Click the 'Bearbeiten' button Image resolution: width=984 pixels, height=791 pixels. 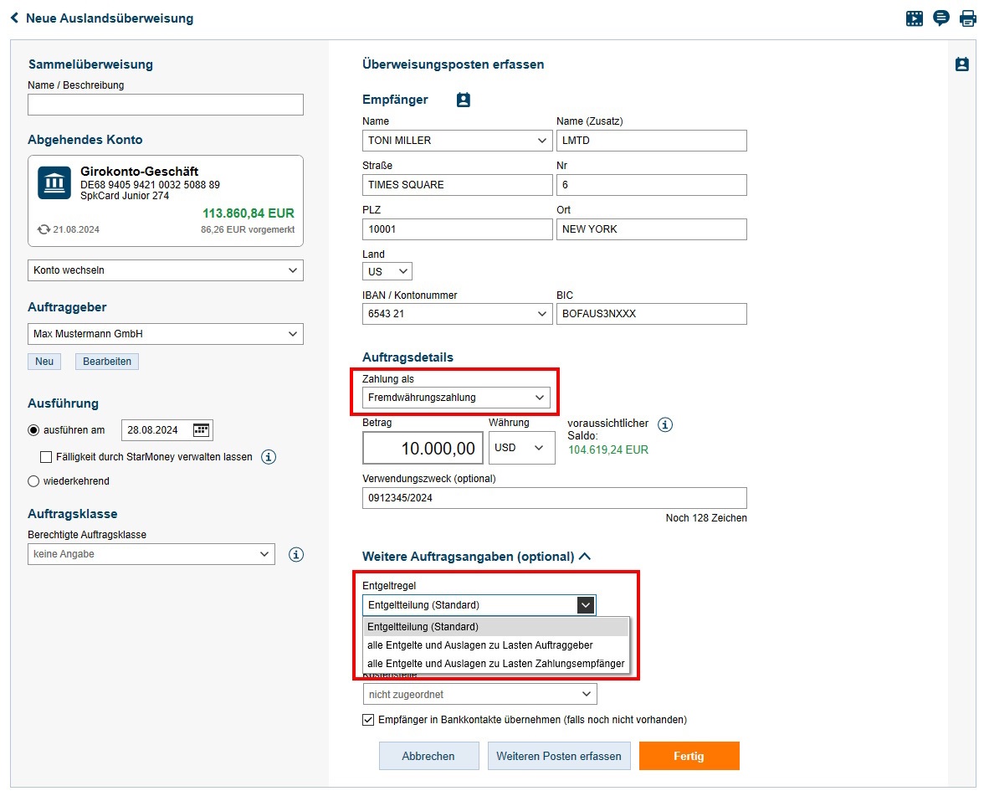pos(107,362)
